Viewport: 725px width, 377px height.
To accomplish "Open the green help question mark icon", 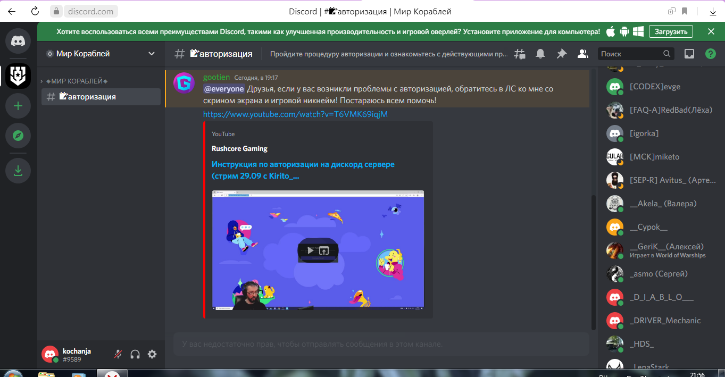I will click(710, 54).
